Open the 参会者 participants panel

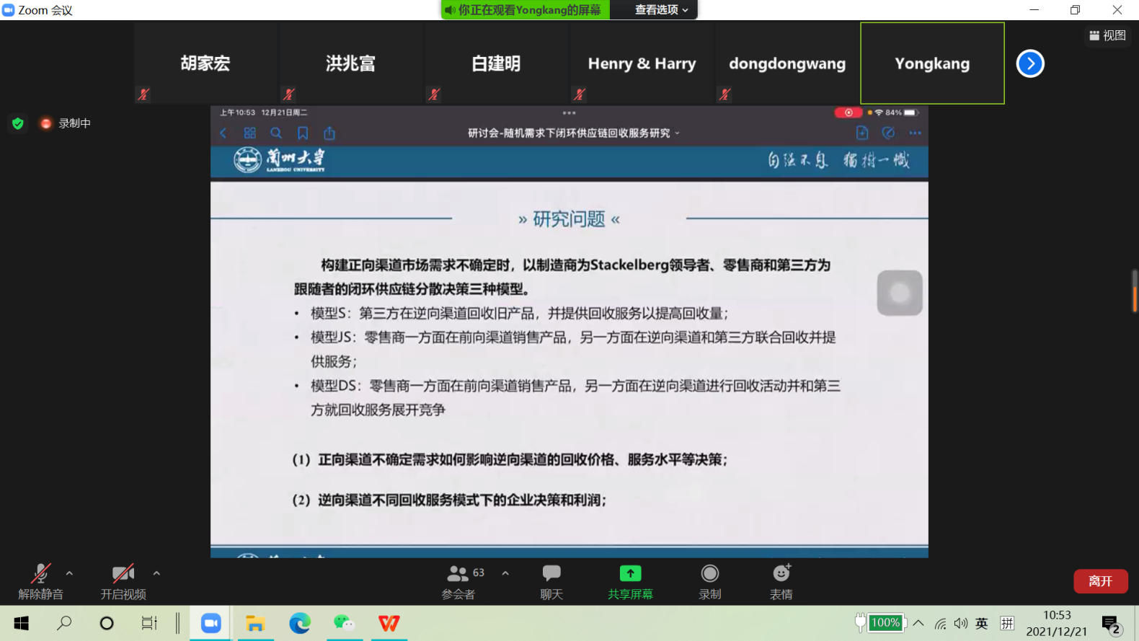pyautogui.click(x=458, y=581)
